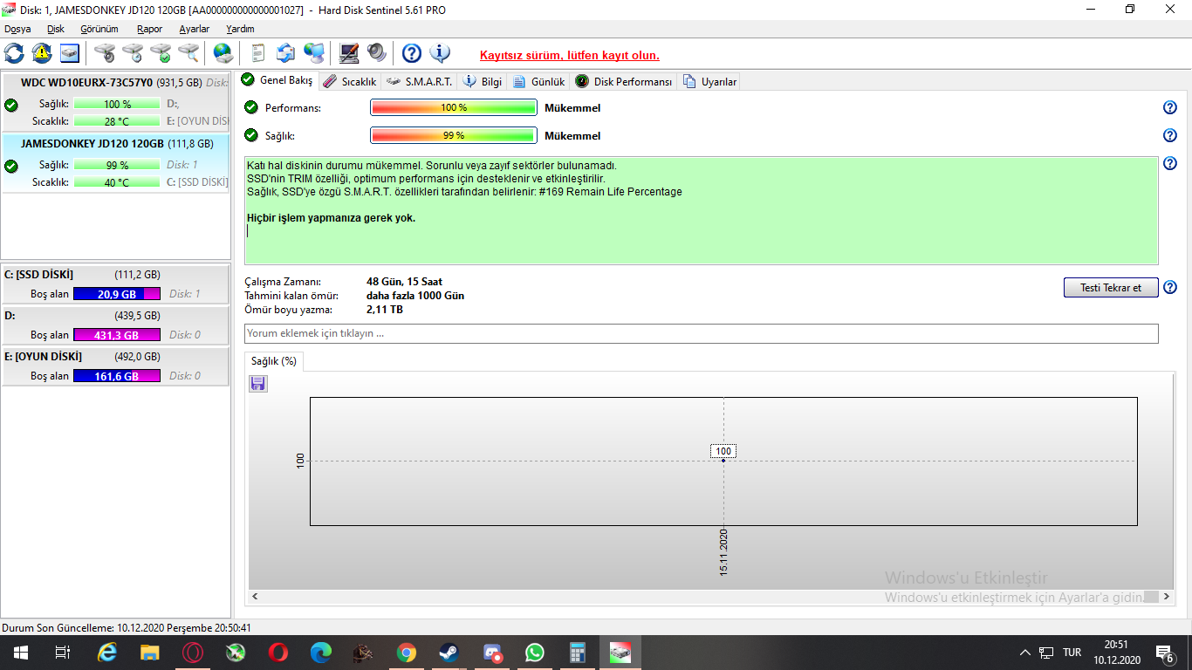Click help icon beside green status text box

click(1170, 163)
